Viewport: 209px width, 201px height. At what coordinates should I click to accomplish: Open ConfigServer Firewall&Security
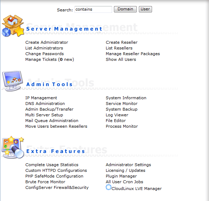(x=57, y=187)
